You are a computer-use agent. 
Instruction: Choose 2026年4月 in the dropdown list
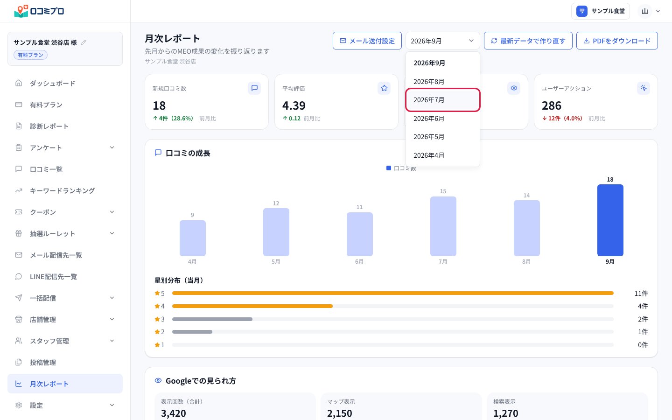443,155
